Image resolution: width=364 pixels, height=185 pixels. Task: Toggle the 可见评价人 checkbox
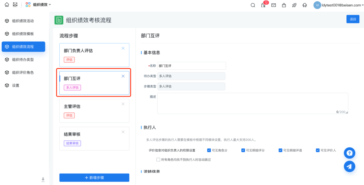317,150
